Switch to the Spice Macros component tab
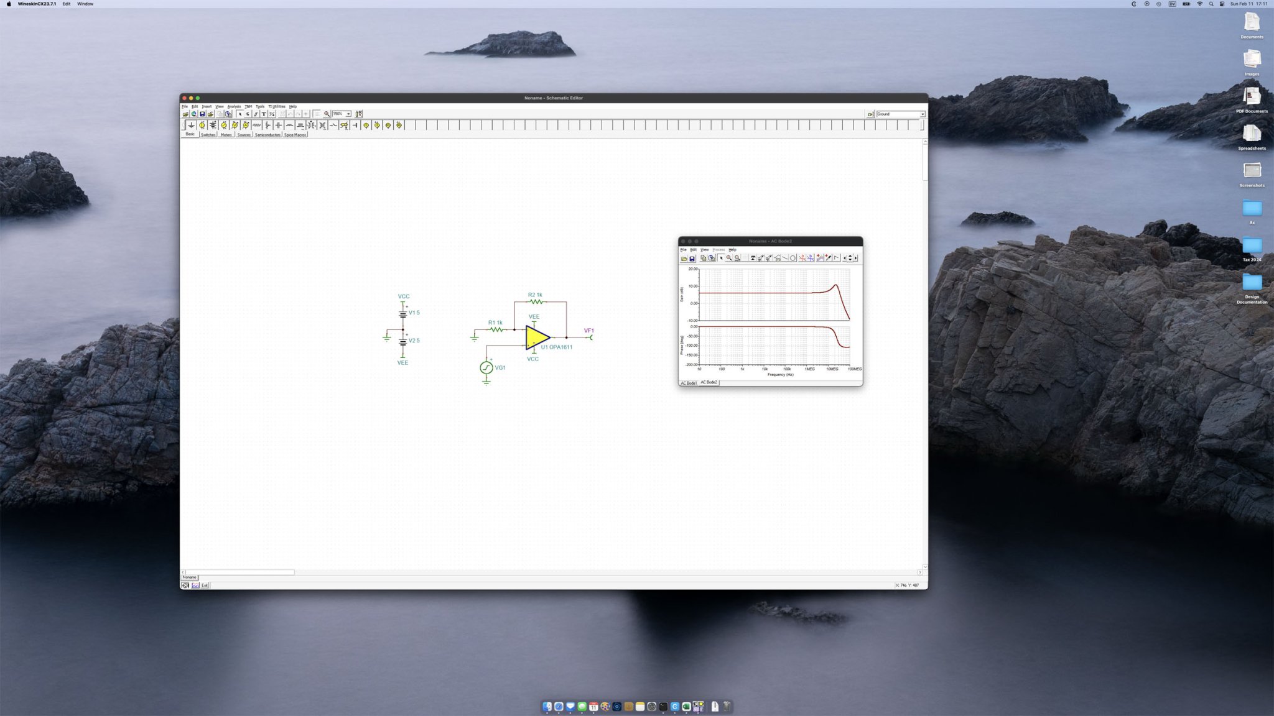1274x716 pixels. click(x=295, y=134)
